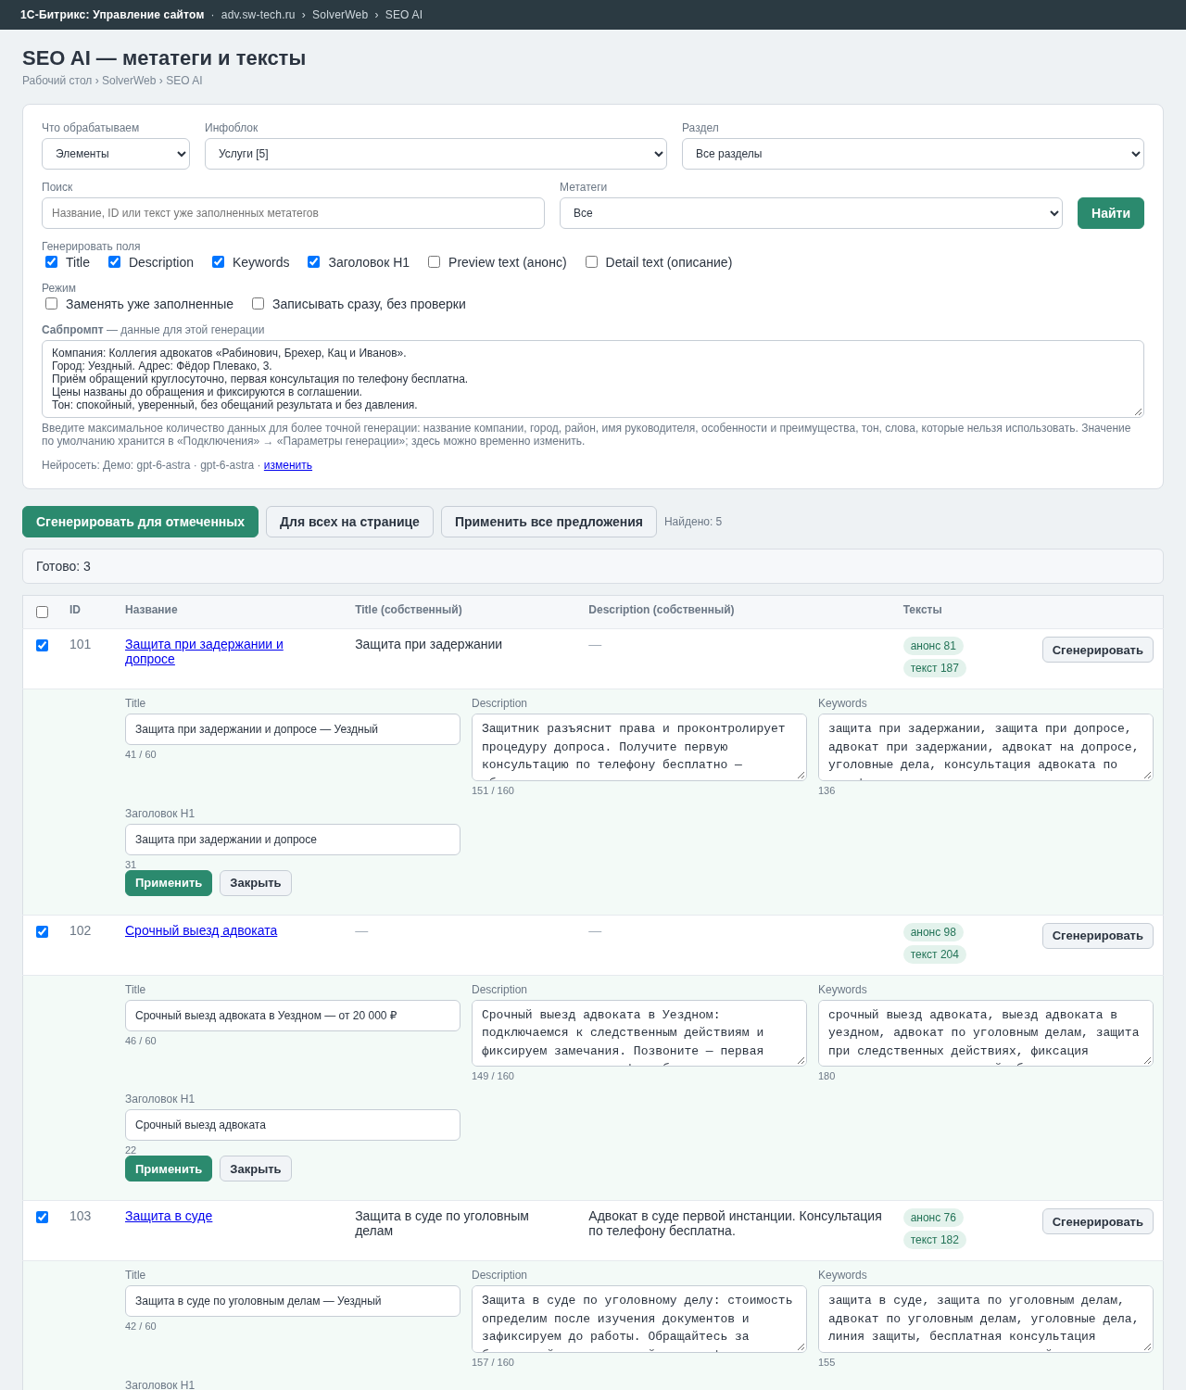Expand the Инфоблок dropdown showing Услуги [5]
The height and width of the screenshot is (1390, 1186).
[x=435, y=154]
